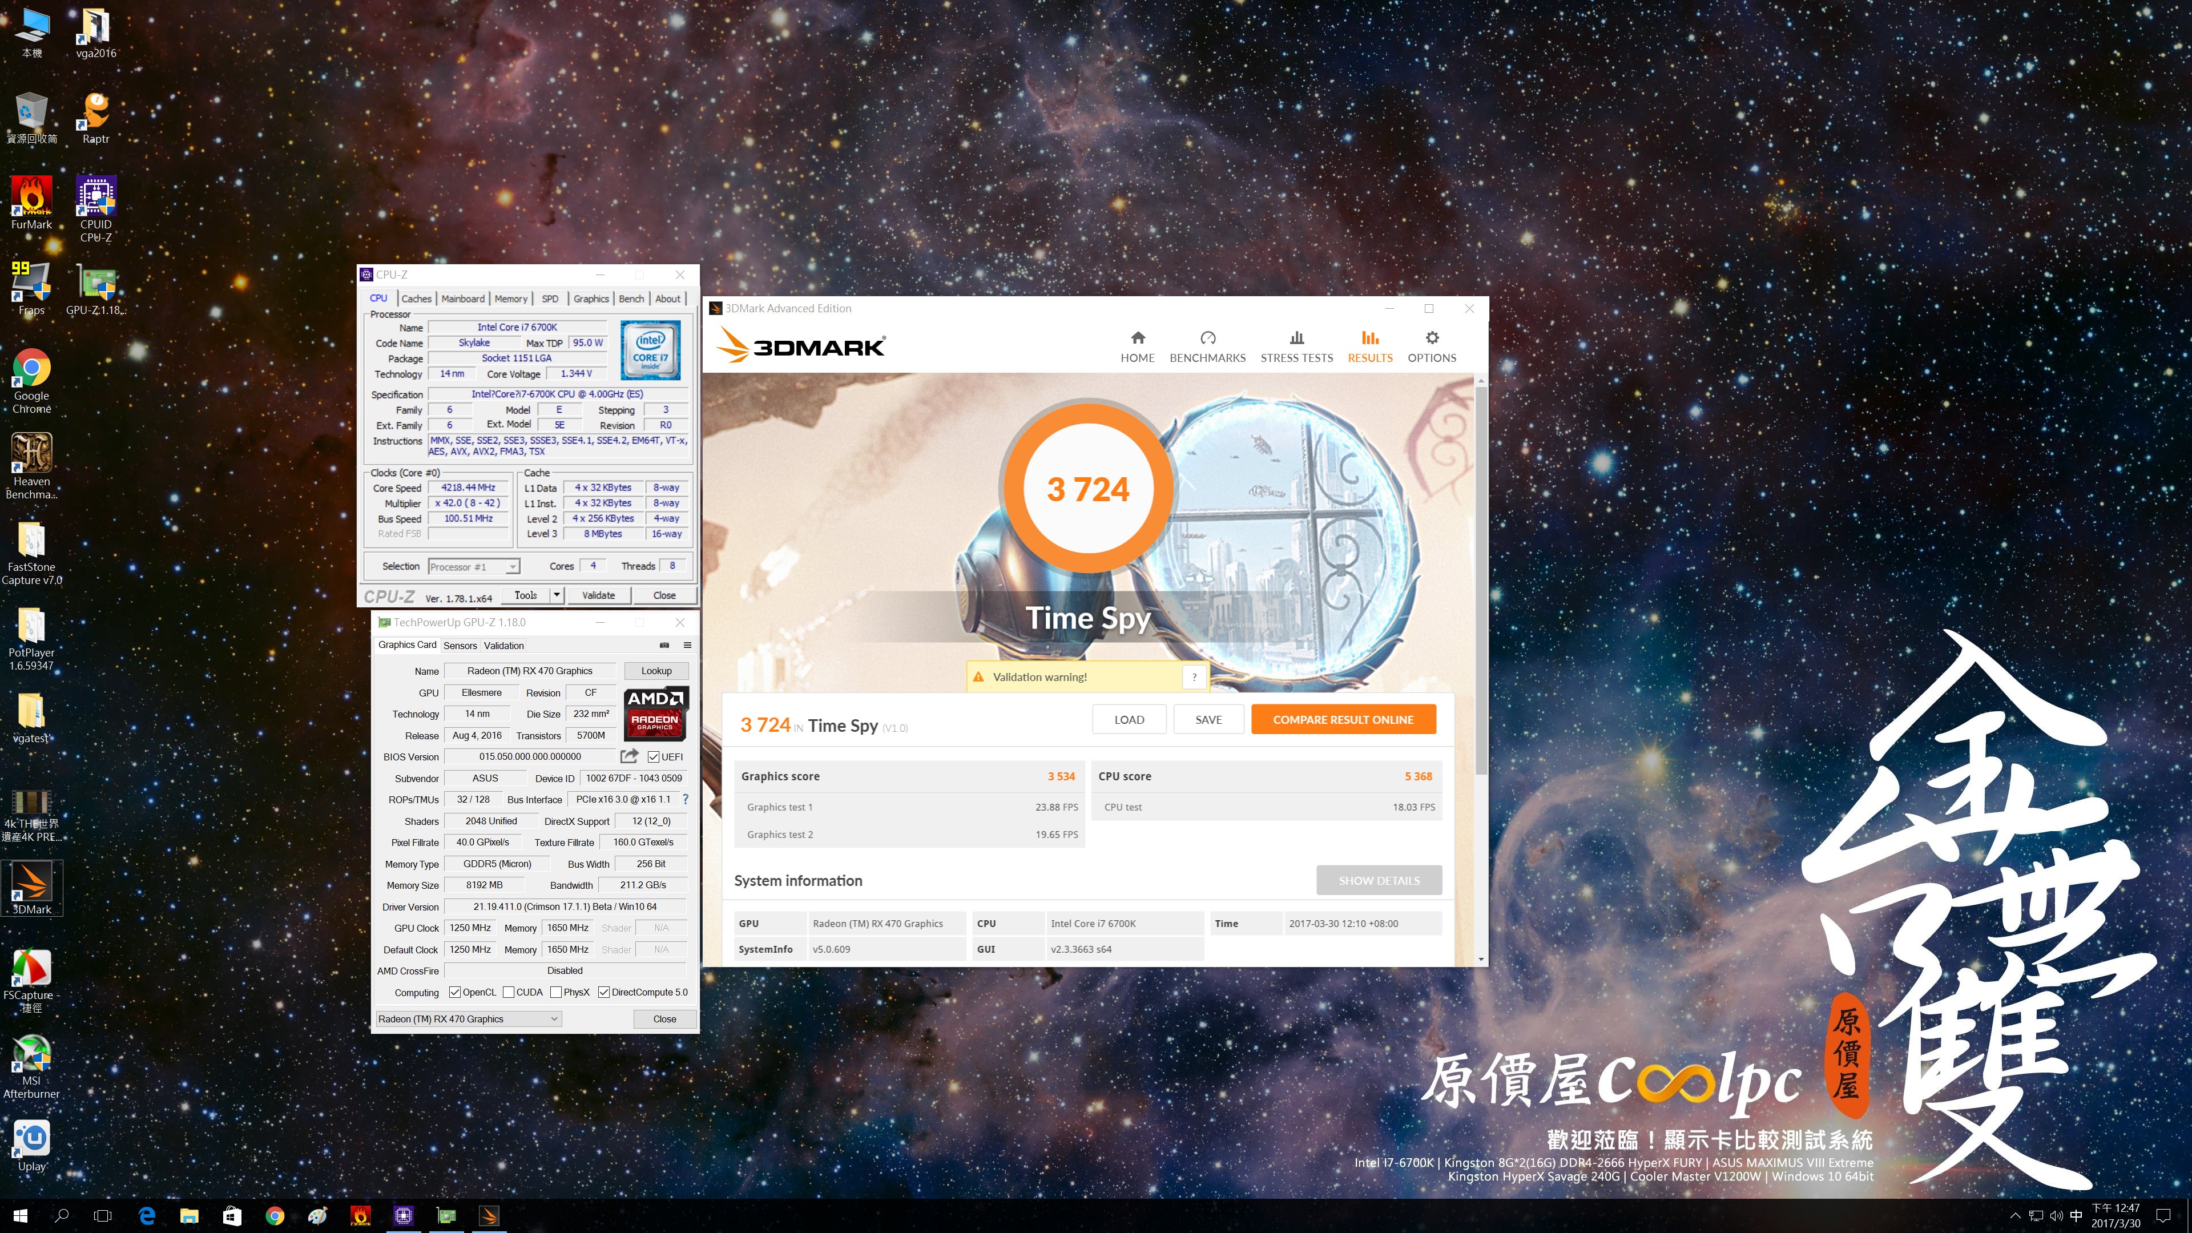Click the BIOS Version field in GPU-Z
This screenshot has height=1233, width=2192.
point(530,756)
